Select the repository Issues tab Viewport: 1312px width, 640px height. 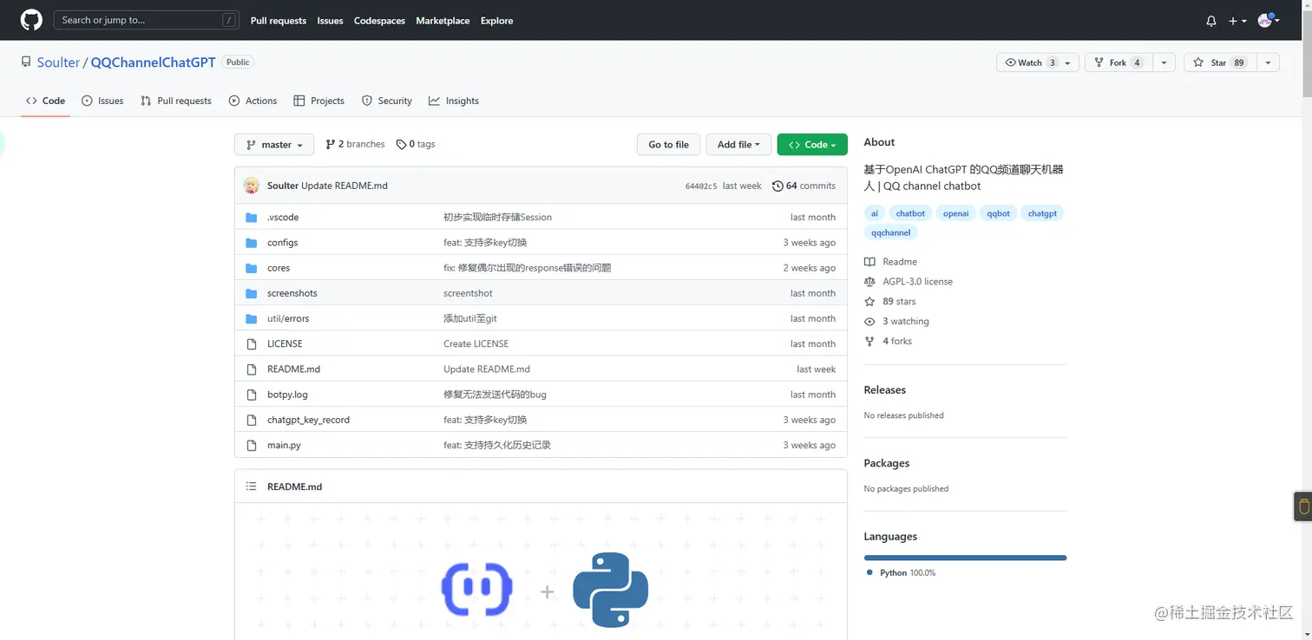[x=102, y=101]
